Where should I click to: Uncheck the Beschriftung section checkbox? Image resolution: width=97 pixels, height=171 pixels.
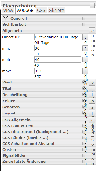click(x=84, y=95)
